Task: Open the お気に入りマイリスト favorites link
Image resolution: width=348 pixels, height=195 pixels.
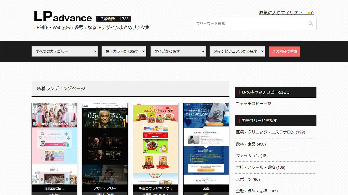Action: pyautogui.click(x=286, y=13)
